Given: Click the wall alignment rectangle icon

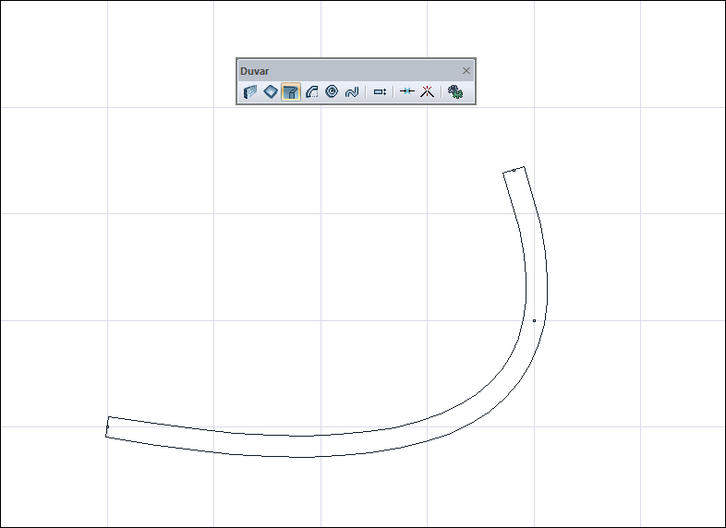Looking at the screenshot, I should pyautogui.click(x=380, y=91).
